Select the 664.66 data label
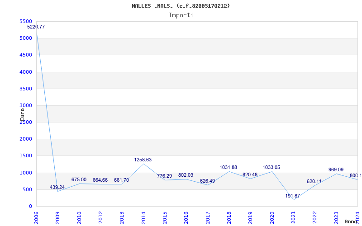Viewport: 362px width, 226px height. 100,180
